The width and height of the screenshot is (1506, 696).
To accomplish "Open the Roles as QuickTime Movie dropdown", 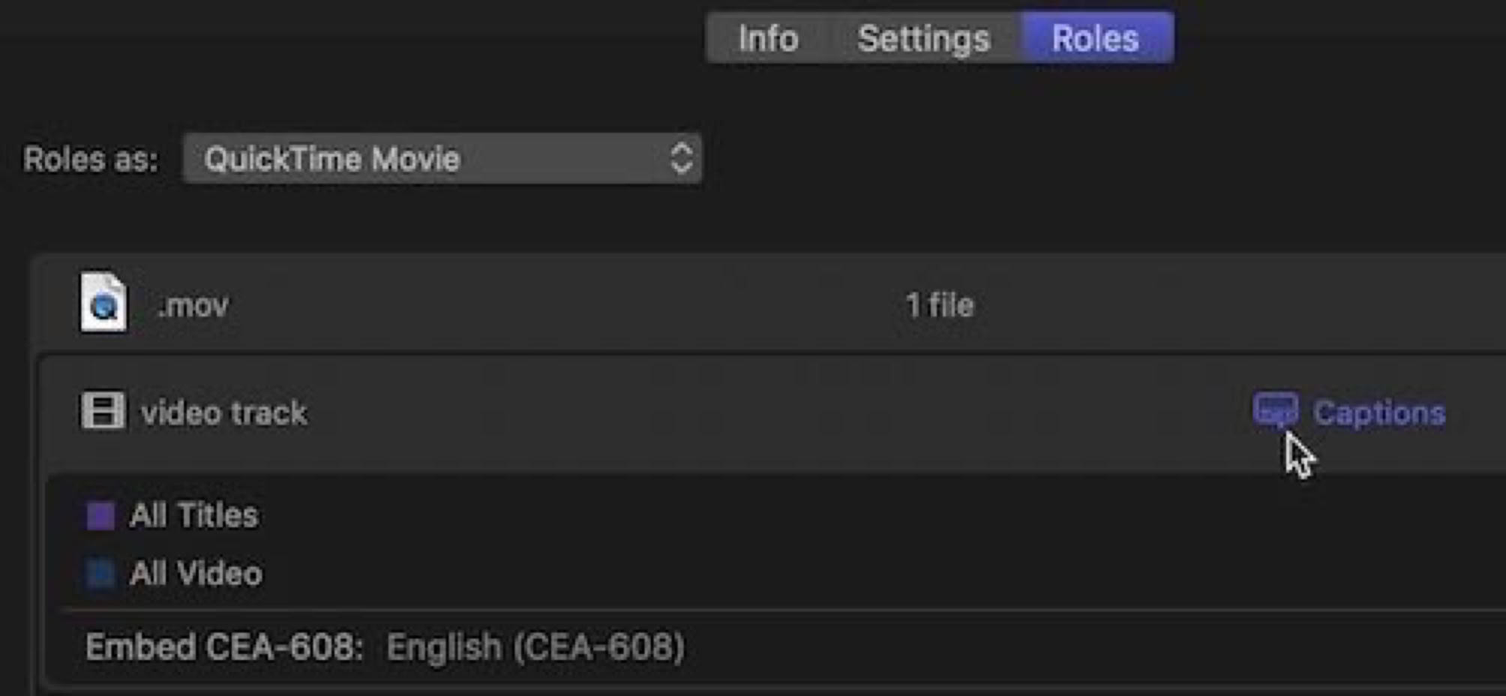I will (x=442, y=159).
